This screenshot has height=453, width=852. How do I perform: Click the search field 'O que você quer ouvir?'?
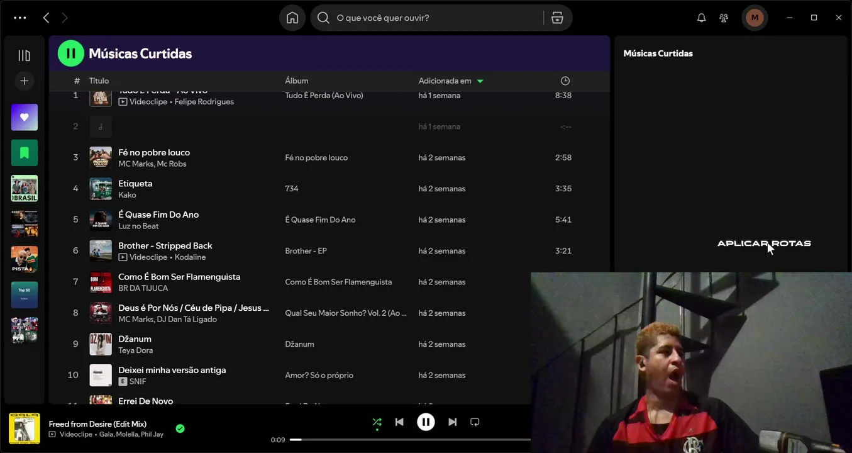(439, 18)
